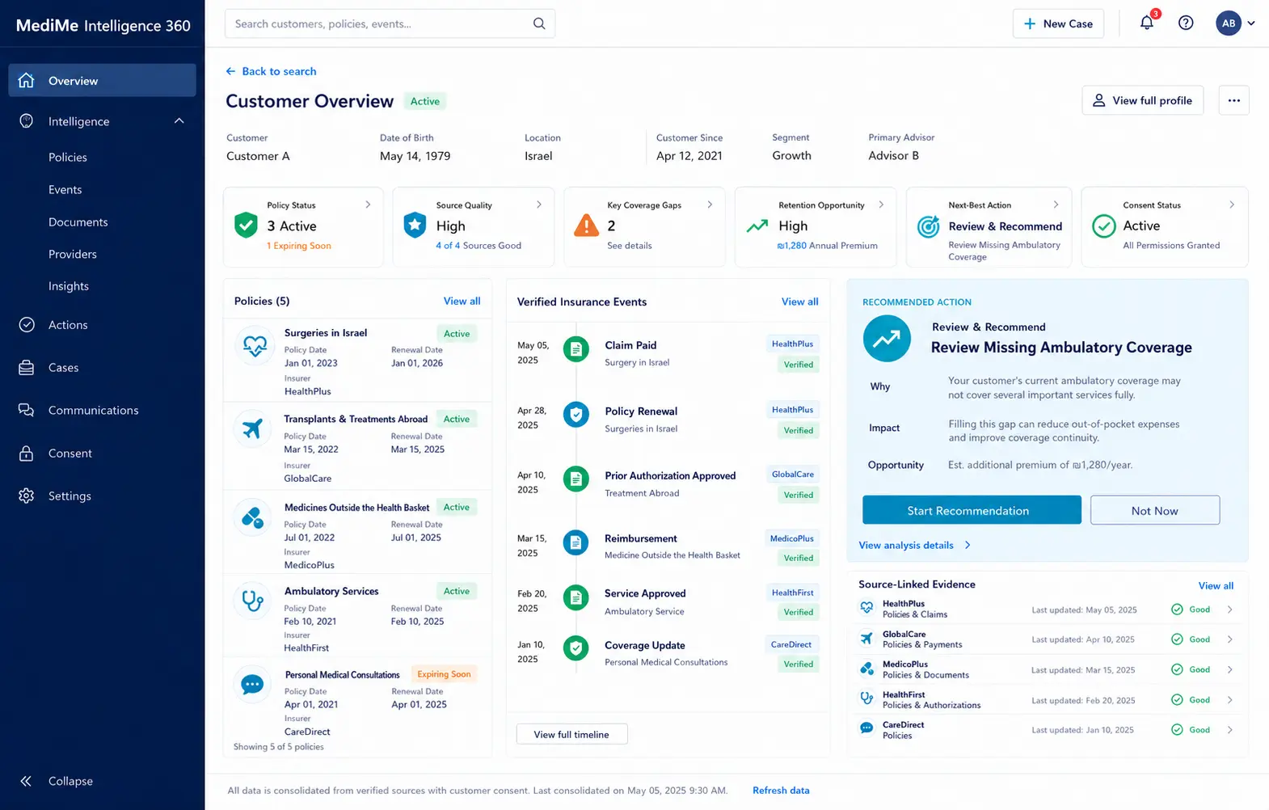
Task: Click the Coverage Update event shield icon
Action: [x=575, y=648]
